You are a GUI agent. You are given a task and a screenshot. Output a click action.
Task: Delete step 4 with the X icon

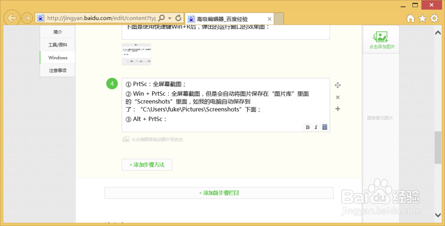pos(338,97)
